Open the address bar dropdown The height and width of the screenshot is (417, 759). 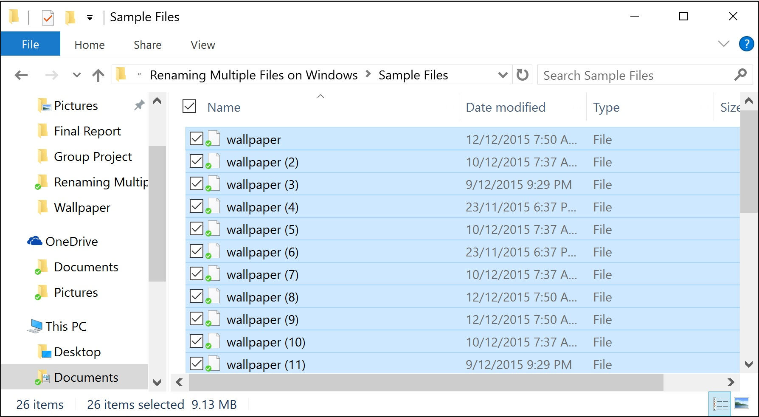503,75
